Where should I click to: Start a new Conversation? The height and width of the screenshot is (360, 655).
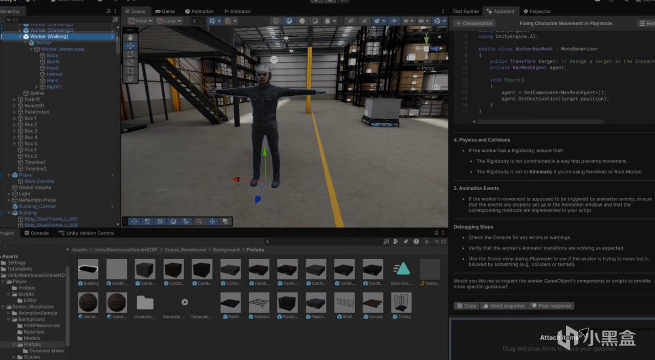pyautogui.click(x=474, y=23)
